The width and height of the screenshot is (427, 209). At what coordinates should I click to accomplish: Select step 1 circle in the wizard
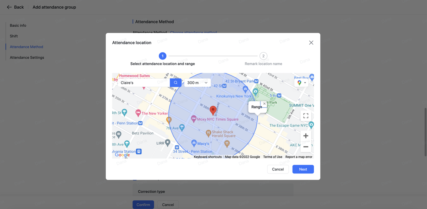[162, 56]
